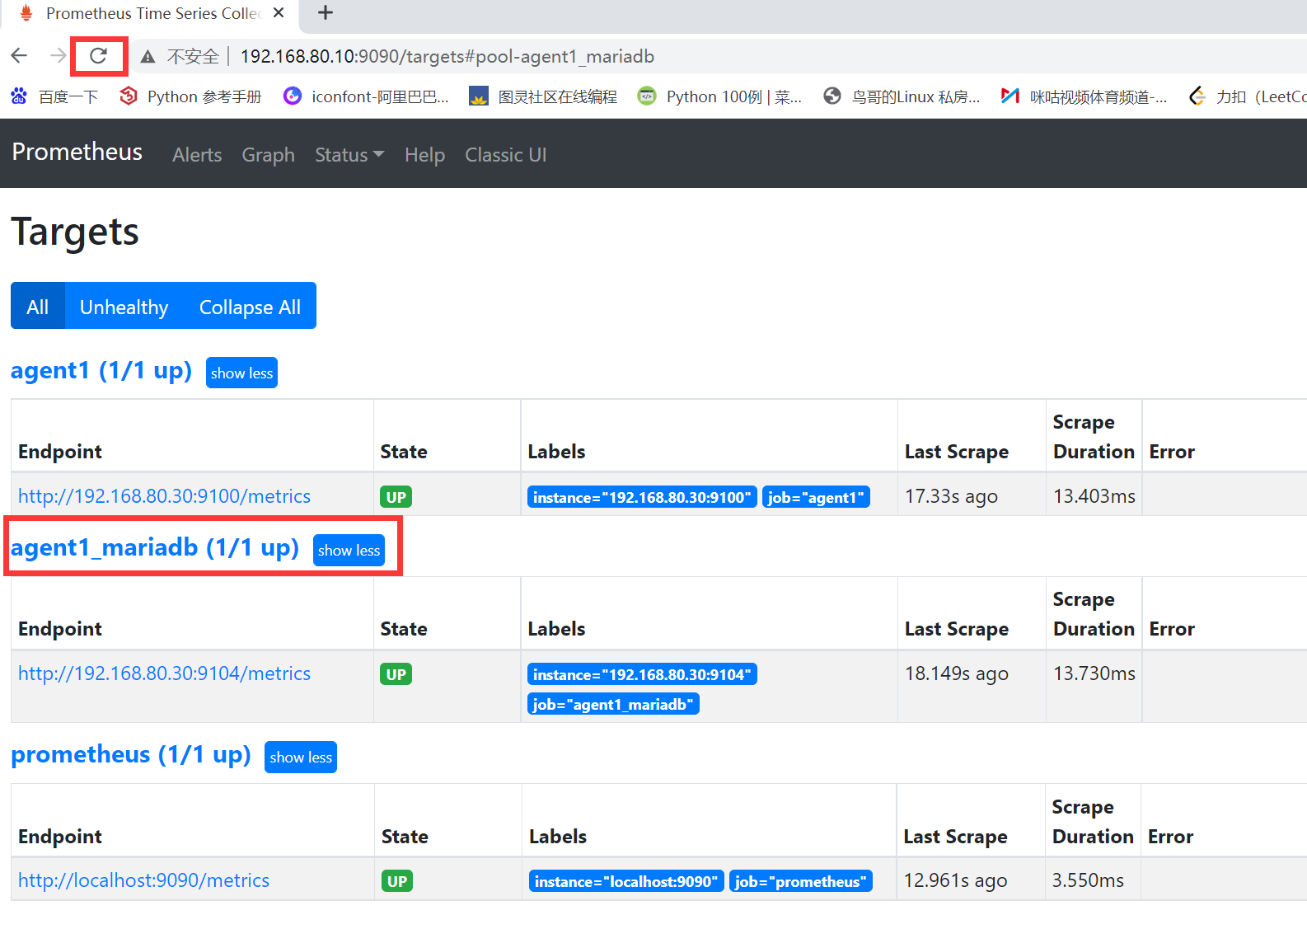Open the Python 100例 bookmark
The width and height of the screenshot is (1307, 943).
click(719, 96)
